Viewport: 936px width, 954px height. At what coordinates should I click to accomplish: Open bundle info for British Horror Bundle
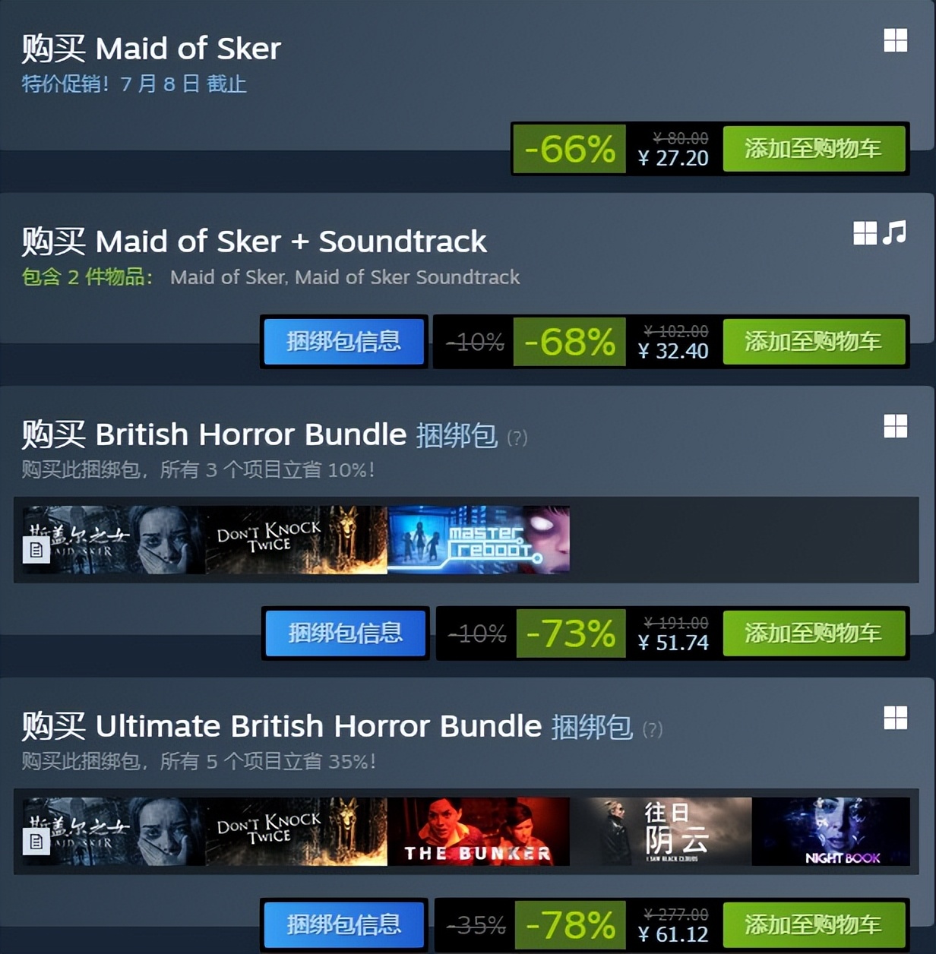346,633
